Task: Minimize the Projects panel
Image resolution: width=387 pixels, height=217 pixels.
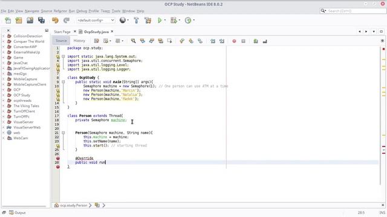Action: (x=47, y=31)
